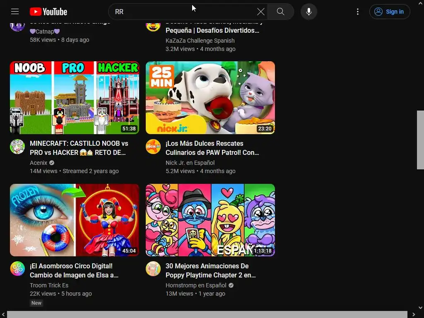This screenshot has width=424, height=318.
Task: Clear the search query with X
Action: point(261,12)
